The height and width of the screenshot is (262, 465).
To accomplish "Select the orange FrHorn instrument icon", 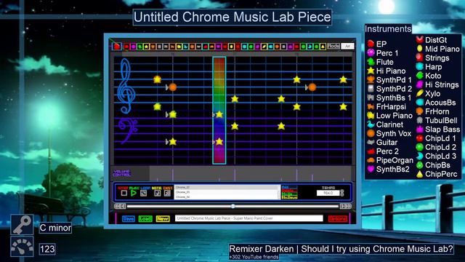I will coord(277,47).
